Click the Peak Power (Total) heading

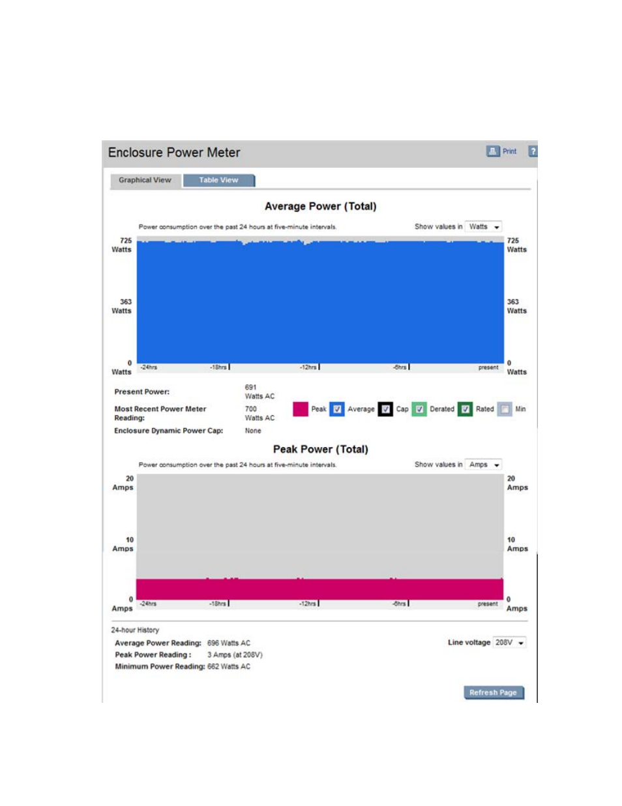click(x=320, y=449)
